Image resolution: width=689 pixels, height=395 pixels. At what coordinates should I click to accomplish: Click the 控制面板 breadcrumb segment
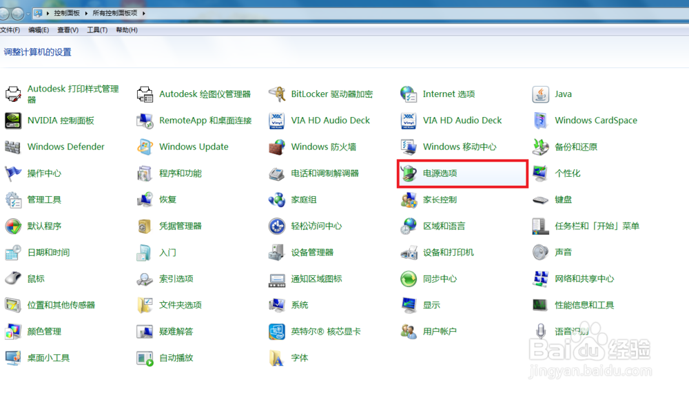click(67, 13)
